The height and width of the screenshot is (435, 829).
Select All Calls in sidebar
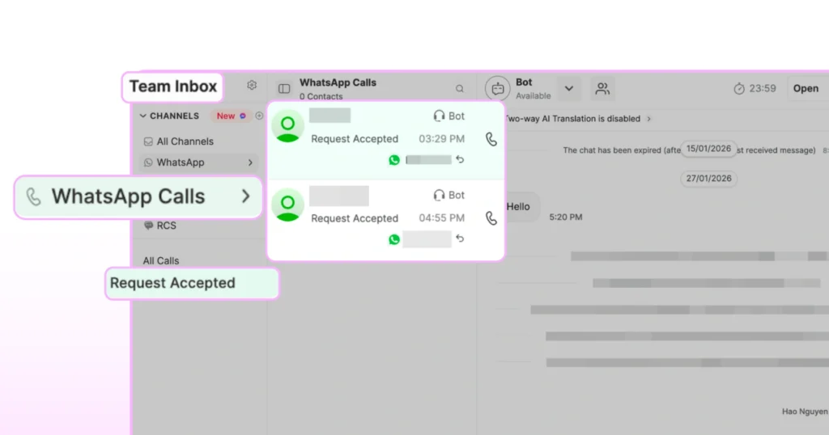161,261
